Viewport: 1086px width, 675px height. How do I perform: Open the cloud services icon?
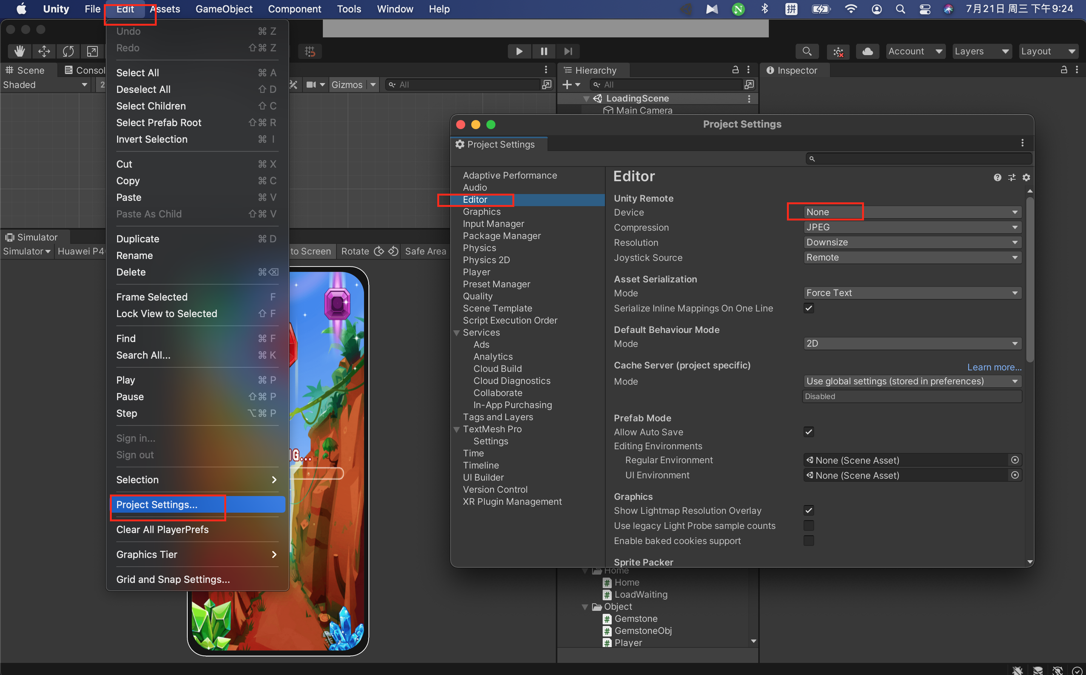click(867, 51)
